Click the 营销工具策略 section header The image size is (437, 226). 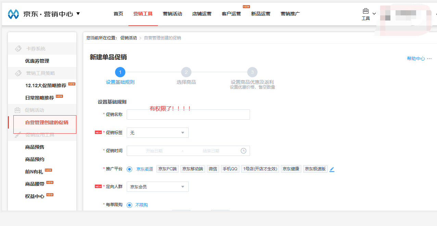tap(42, 73)
